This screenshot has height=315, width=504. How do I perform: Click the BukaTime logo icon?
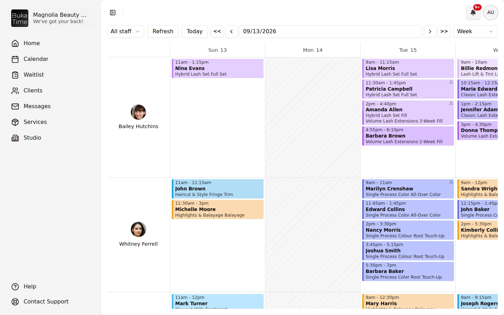pyautogui.click(x=20, y=18)
